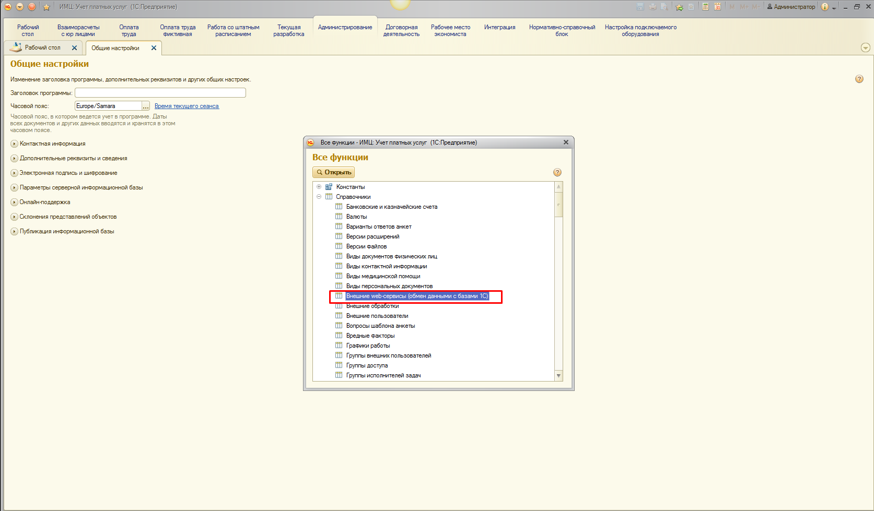Open the Интеграция section menu
The height and width of the screenshot is (511, 874).
[499, 27]
